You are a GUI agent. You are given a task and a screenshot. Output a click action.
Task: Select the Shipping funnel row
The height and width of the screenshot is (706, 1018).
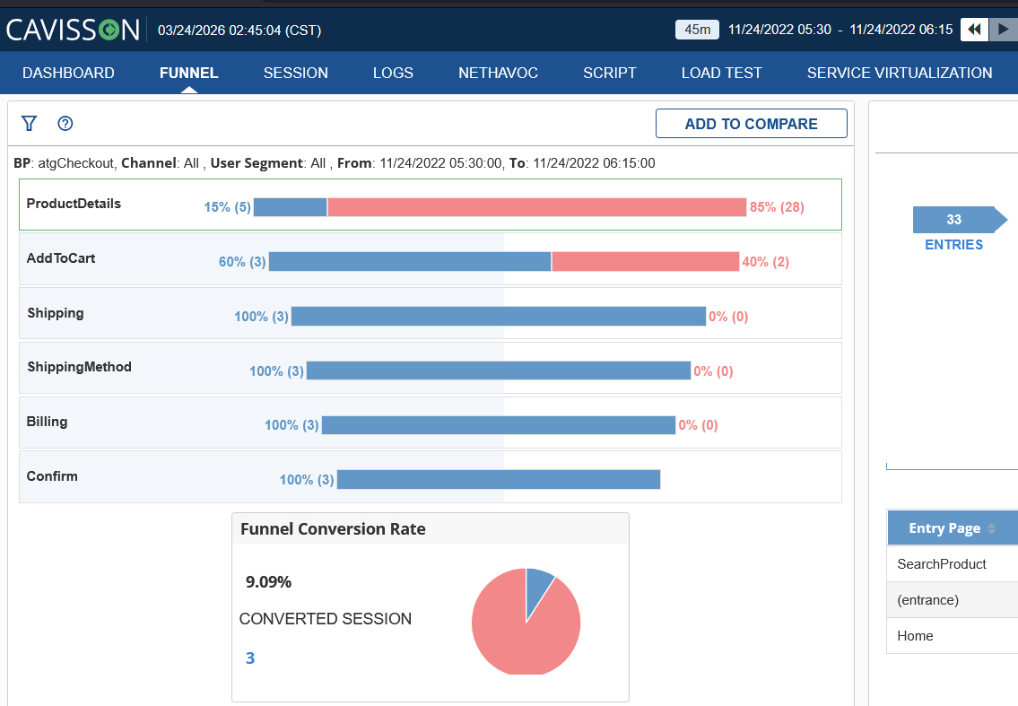[x=431, y=314]
